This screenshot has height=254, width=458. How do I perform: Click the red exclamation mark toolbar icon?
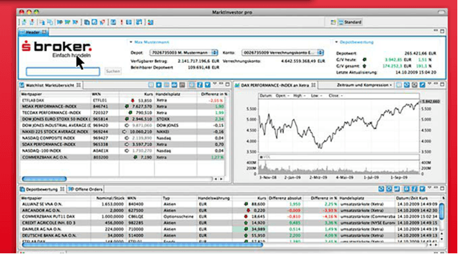(x=122, y=22)
